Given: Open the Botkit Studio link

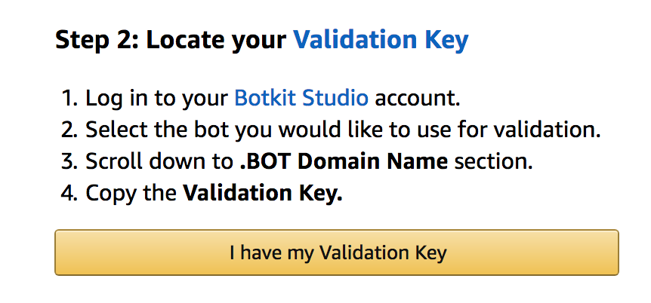Looking at the screenshot, I should pos(301,98).
